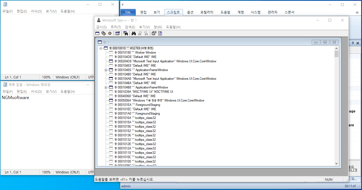The image size is (362, 190).
Task: Click the Refresh icon in Spy++ toolbar
Action: point(160,33)
